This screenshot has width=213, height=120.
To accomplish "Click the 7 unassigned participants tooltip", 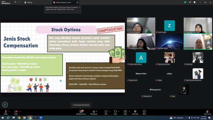I will 81,105.
